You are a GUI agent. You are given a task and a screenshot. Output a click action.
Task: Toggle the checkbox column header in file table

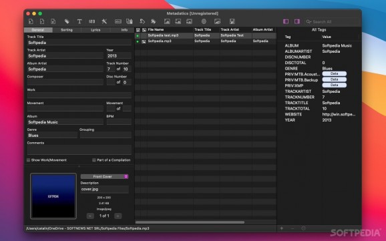click(x=138, y=30)
